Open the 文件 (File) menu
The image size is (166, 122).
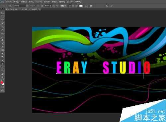tap(9, 2)
